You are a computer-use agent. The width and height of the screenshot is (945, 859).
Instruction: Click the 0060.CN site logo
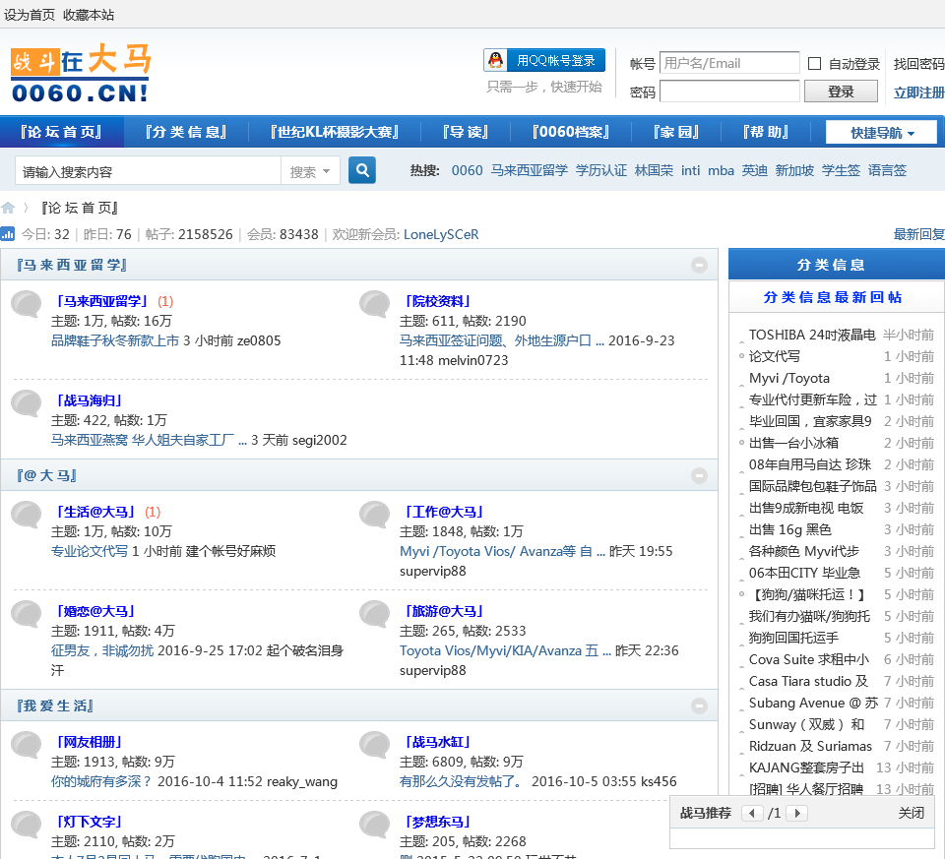tap(80, 75)
